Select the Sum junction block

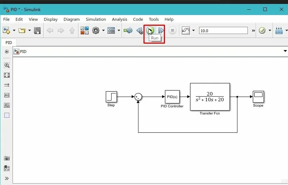138,97
